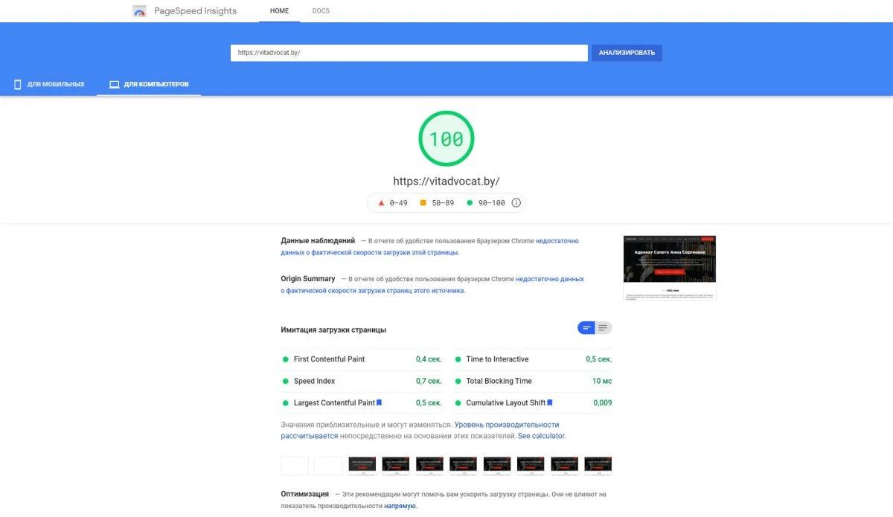Viewport: 893px width, 517px height.
Task: Click the red triangle 0–49 legend icon
Action: pyautogui.click(x=382, y=203)
